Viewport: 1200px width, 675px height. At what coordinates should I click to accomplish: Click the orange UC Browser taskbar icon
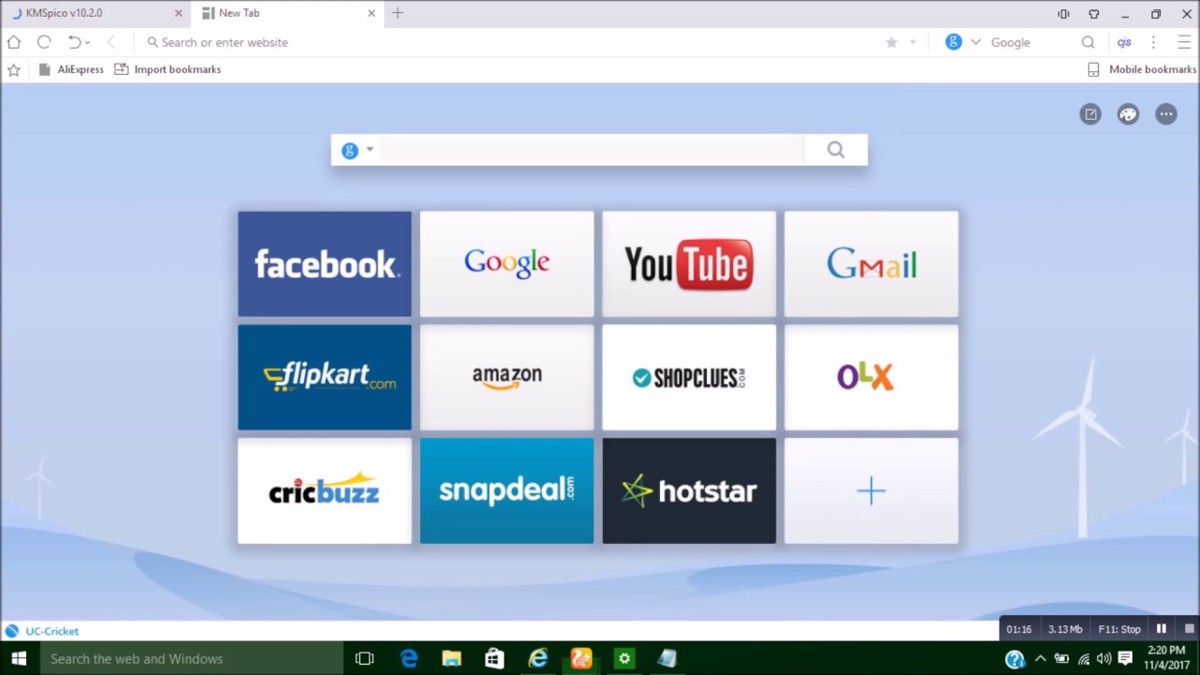(x=581, y=659)
